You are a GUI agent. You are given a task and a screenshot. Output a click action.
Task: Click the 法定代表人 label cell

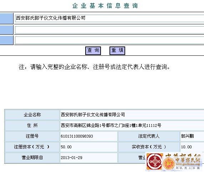[149, 136]
